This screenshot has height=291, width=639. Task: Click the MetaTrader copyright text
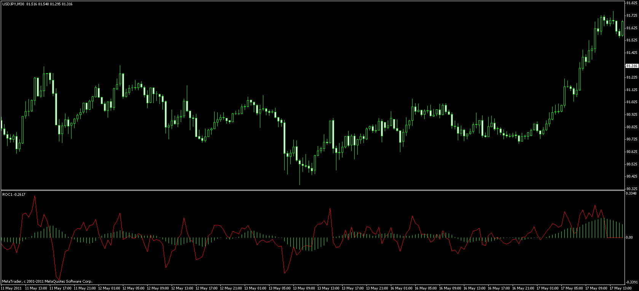point(47,282)
